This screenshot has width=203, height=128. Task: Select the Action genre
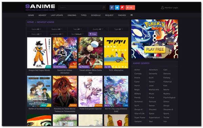137,70
